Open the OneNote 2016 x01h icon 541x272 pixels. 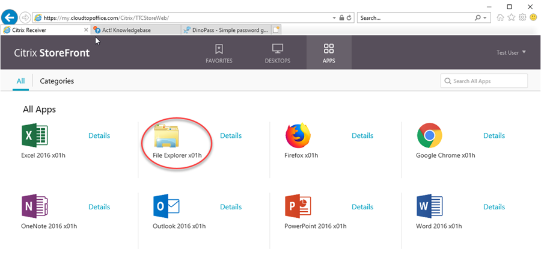[34, 206]
